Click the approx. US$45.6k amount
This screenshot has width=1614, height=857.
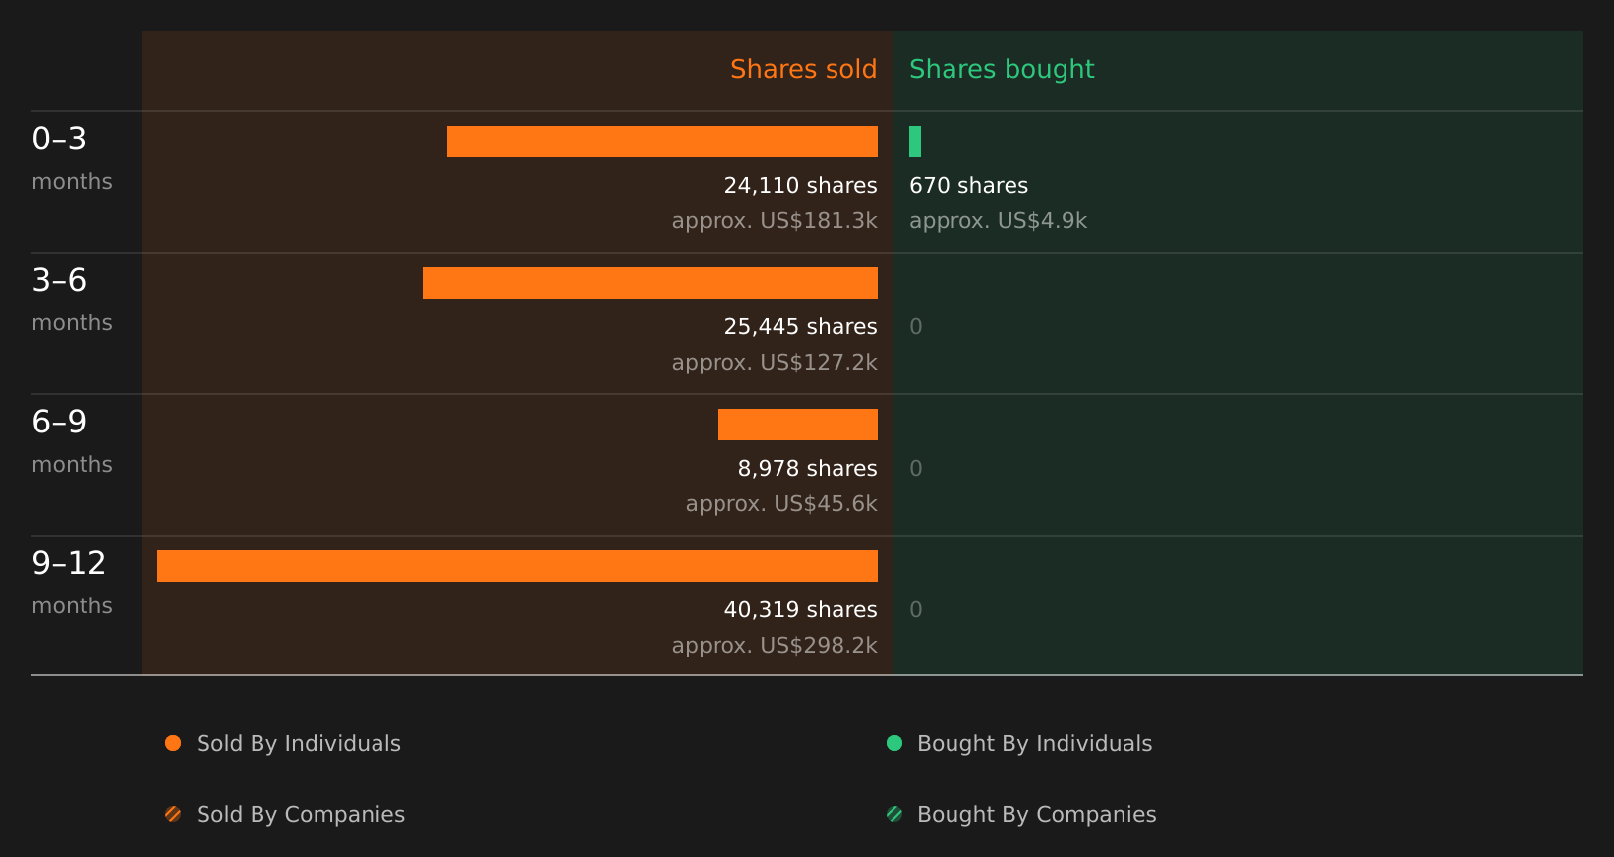[781, 503]
